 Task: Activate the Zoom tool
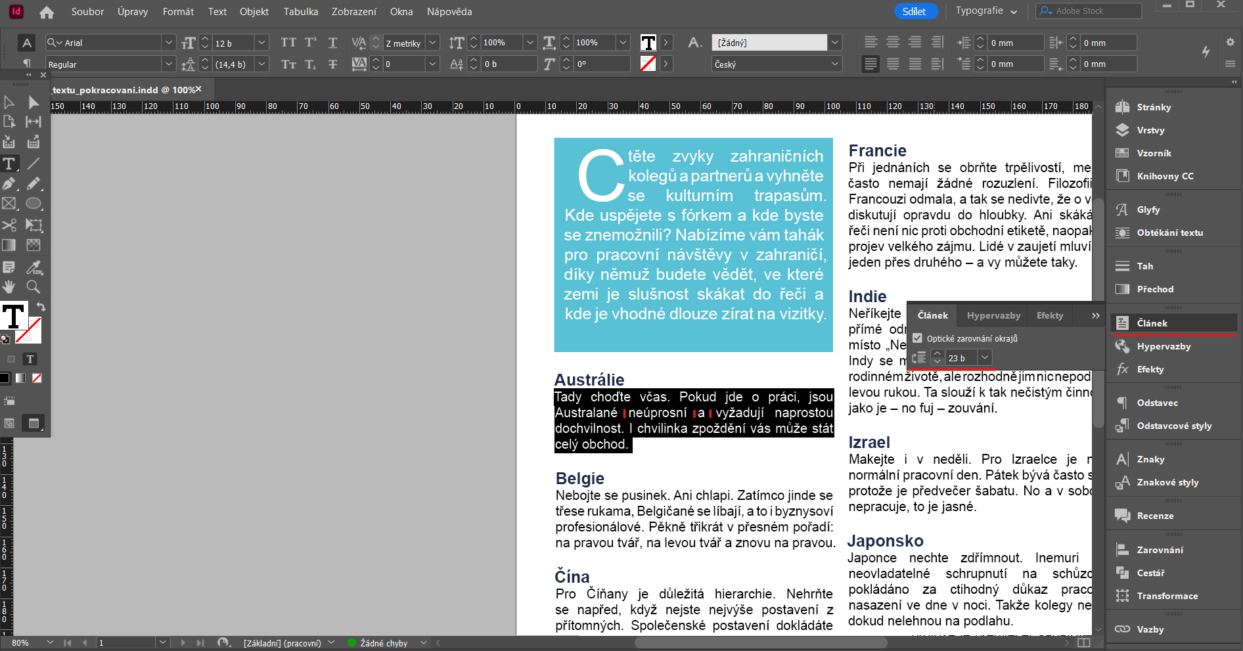click(x=33, y=287)
